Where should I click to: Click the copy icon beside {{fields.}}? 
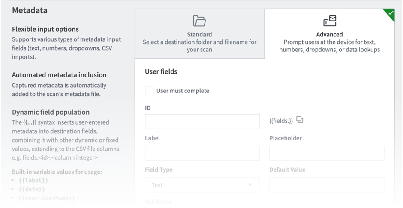(300, 120)
